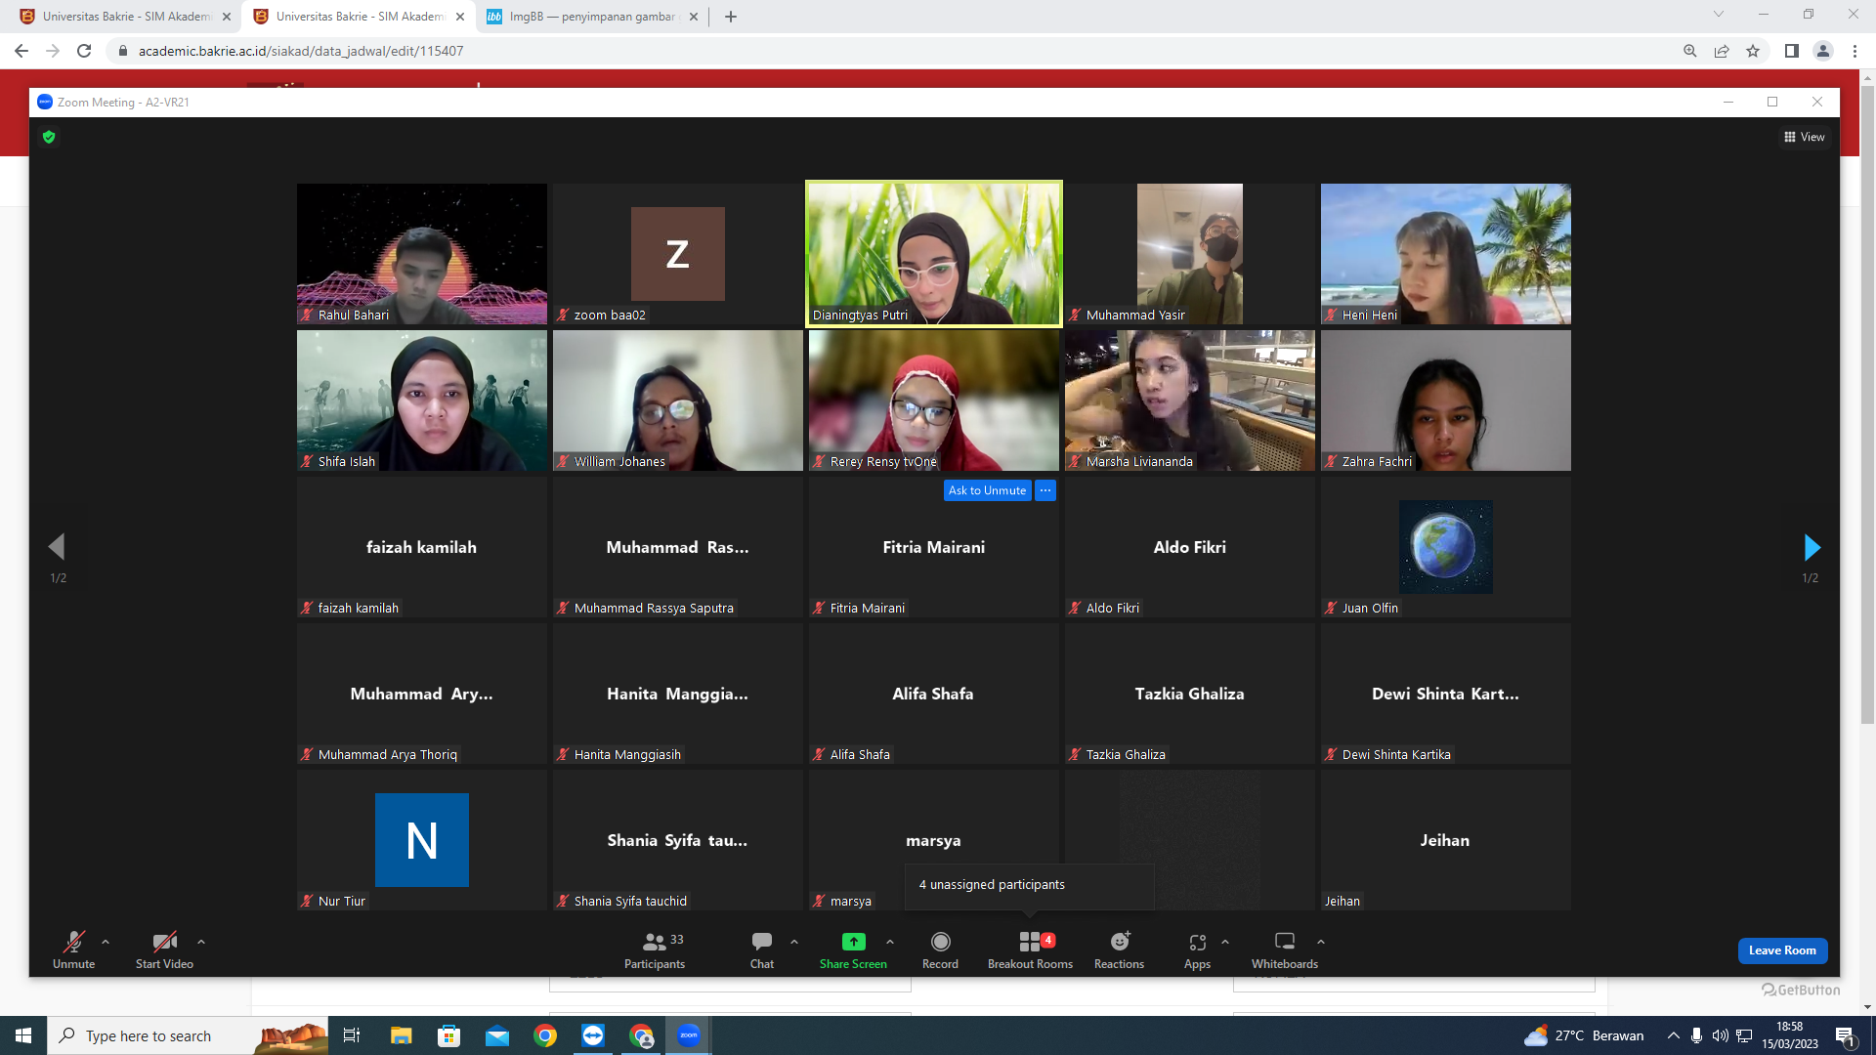Open the taskbar weather widget
The height and width of the screenshot is (1055, 1876).
pyautogui.click(x=1585, y=1035)
